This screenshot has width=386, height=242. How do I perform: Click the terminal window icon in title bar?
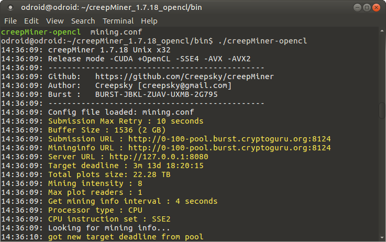(10, 8)
